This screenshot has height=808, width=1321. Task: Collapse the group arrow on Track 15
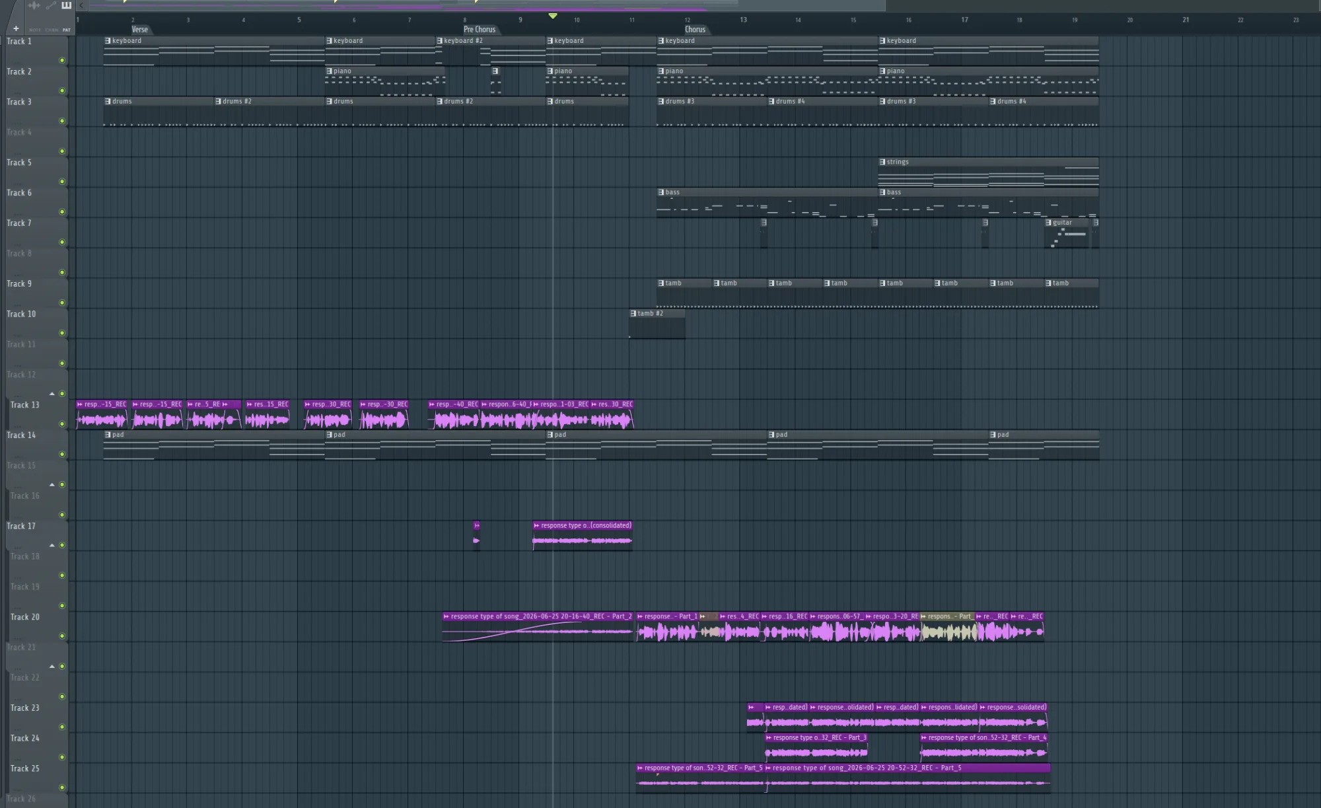[52, 484]
